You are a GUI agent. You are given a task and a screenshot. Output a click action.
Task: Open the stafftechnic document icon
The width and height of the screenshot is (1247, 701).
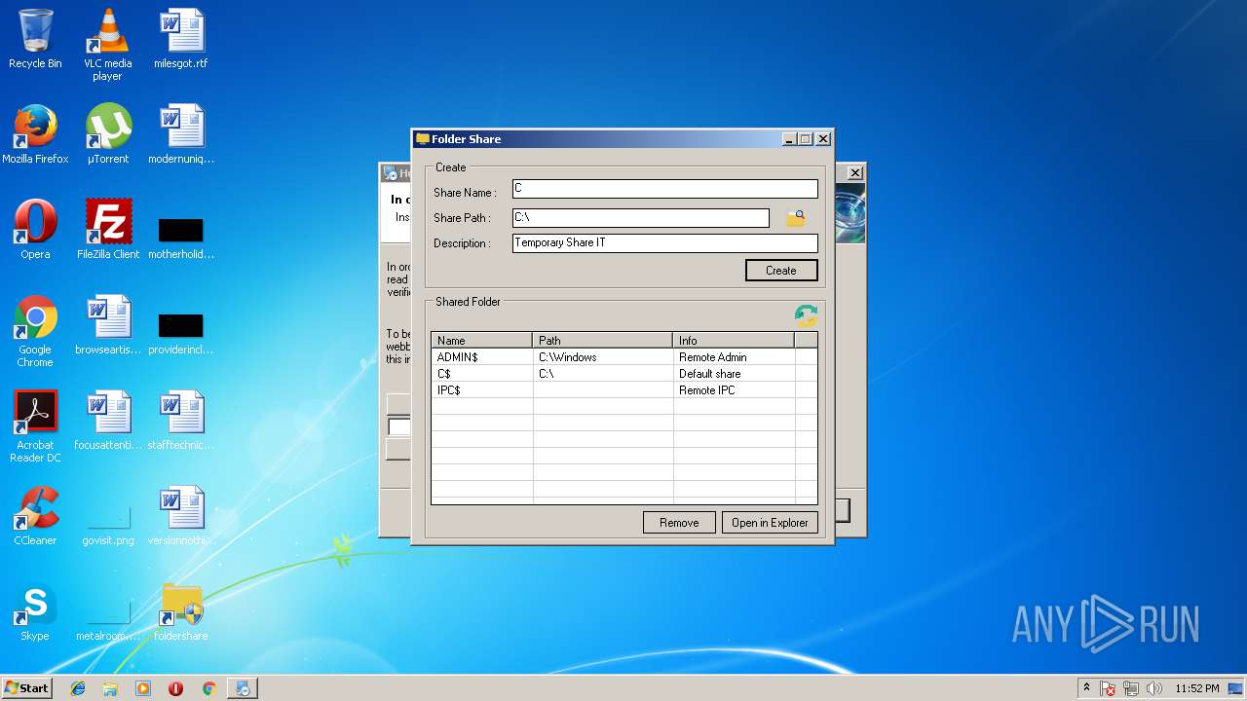click(x=181, y=421)
